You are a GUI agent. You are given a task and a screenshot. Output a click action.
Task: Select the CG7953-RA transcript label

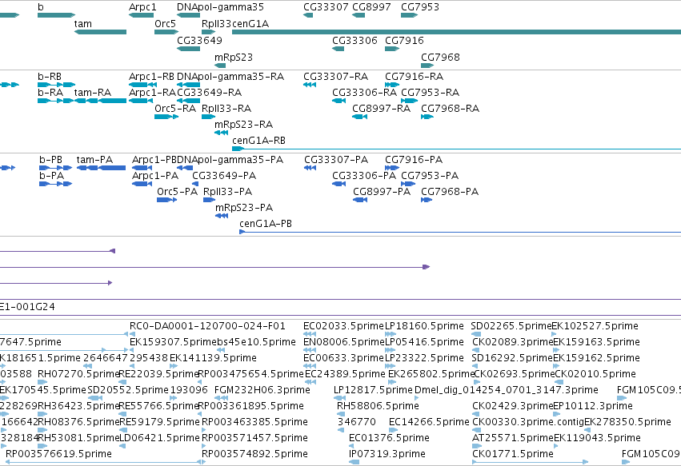coord(430,93)
